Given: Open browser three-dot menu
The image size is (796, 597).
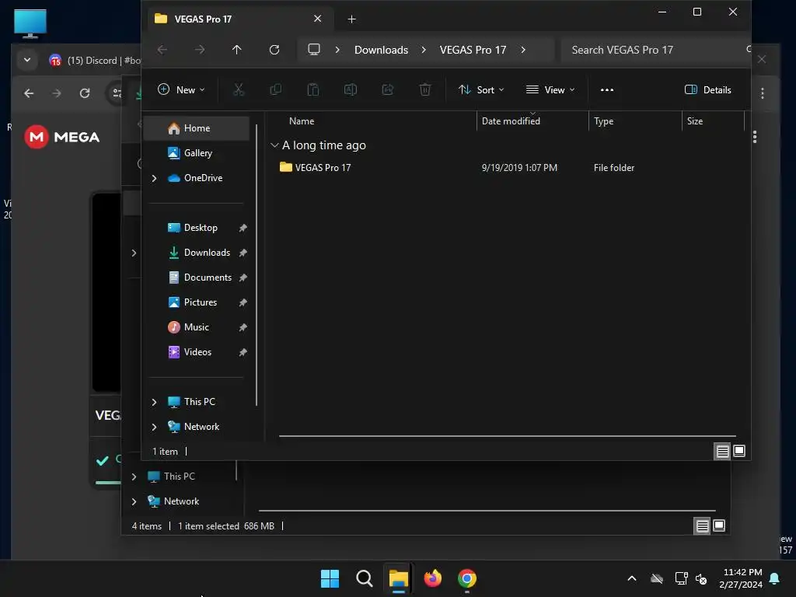Looking at the screenshot, I should tap(762, 93).
